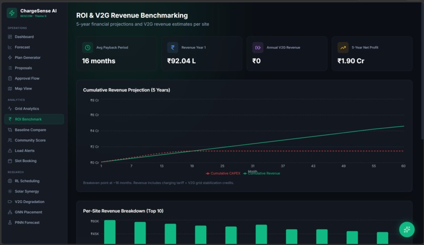Open Baseline Compare
This screenshot has height=245, width=424.
[34, 130]
